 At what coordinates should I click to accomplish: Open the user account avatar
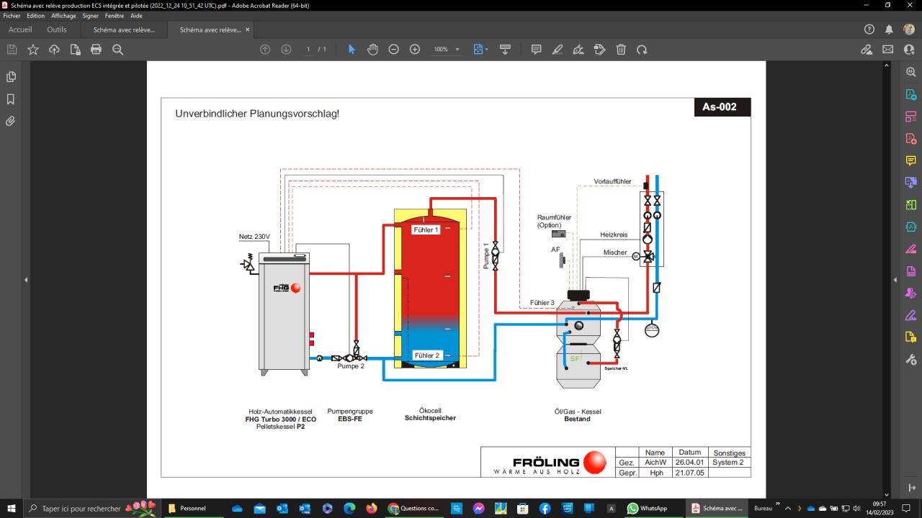tap(909, 29)
